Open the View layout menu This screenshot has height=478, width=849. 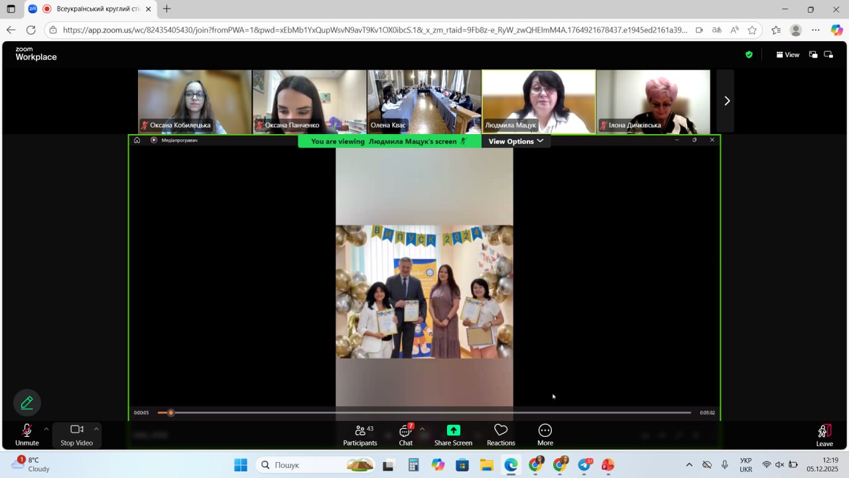tap(788, 55)
